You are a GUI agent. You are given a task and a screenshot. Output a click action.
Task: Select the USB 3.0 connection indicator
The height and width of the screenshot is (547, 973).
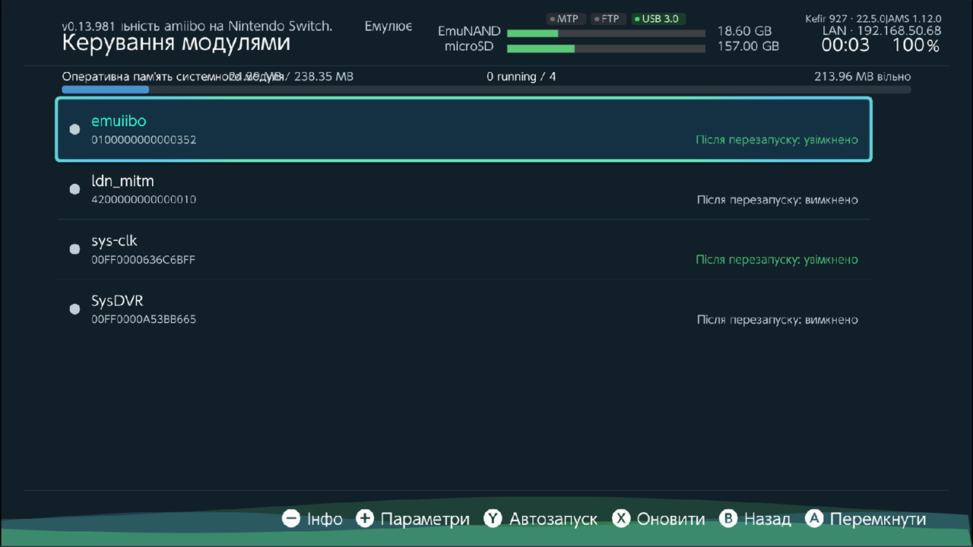click(657, 19)
